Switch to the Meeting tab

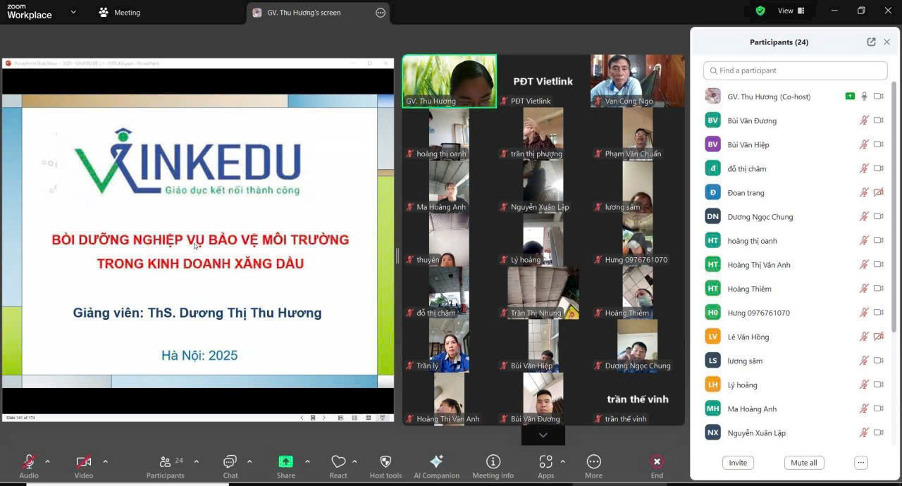coord(120,13)
